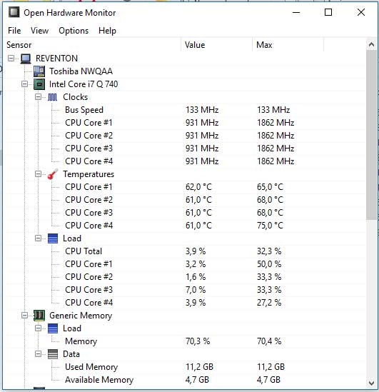
Task: Click the Intel Core i7 processor chip icon
Action: click(39, 84)
